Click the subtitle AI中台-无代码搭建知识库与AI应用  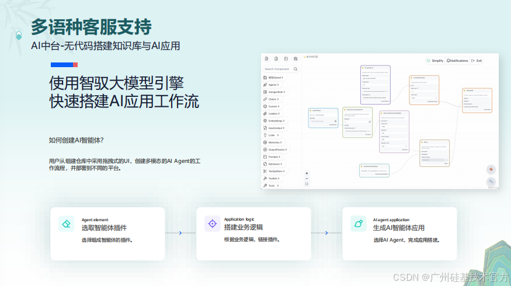(x=105, y=46)
